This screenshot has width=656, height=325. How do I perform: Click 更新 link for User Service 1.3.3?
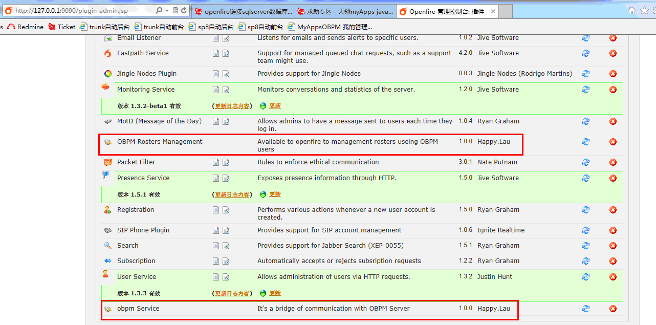pos(275,293)
